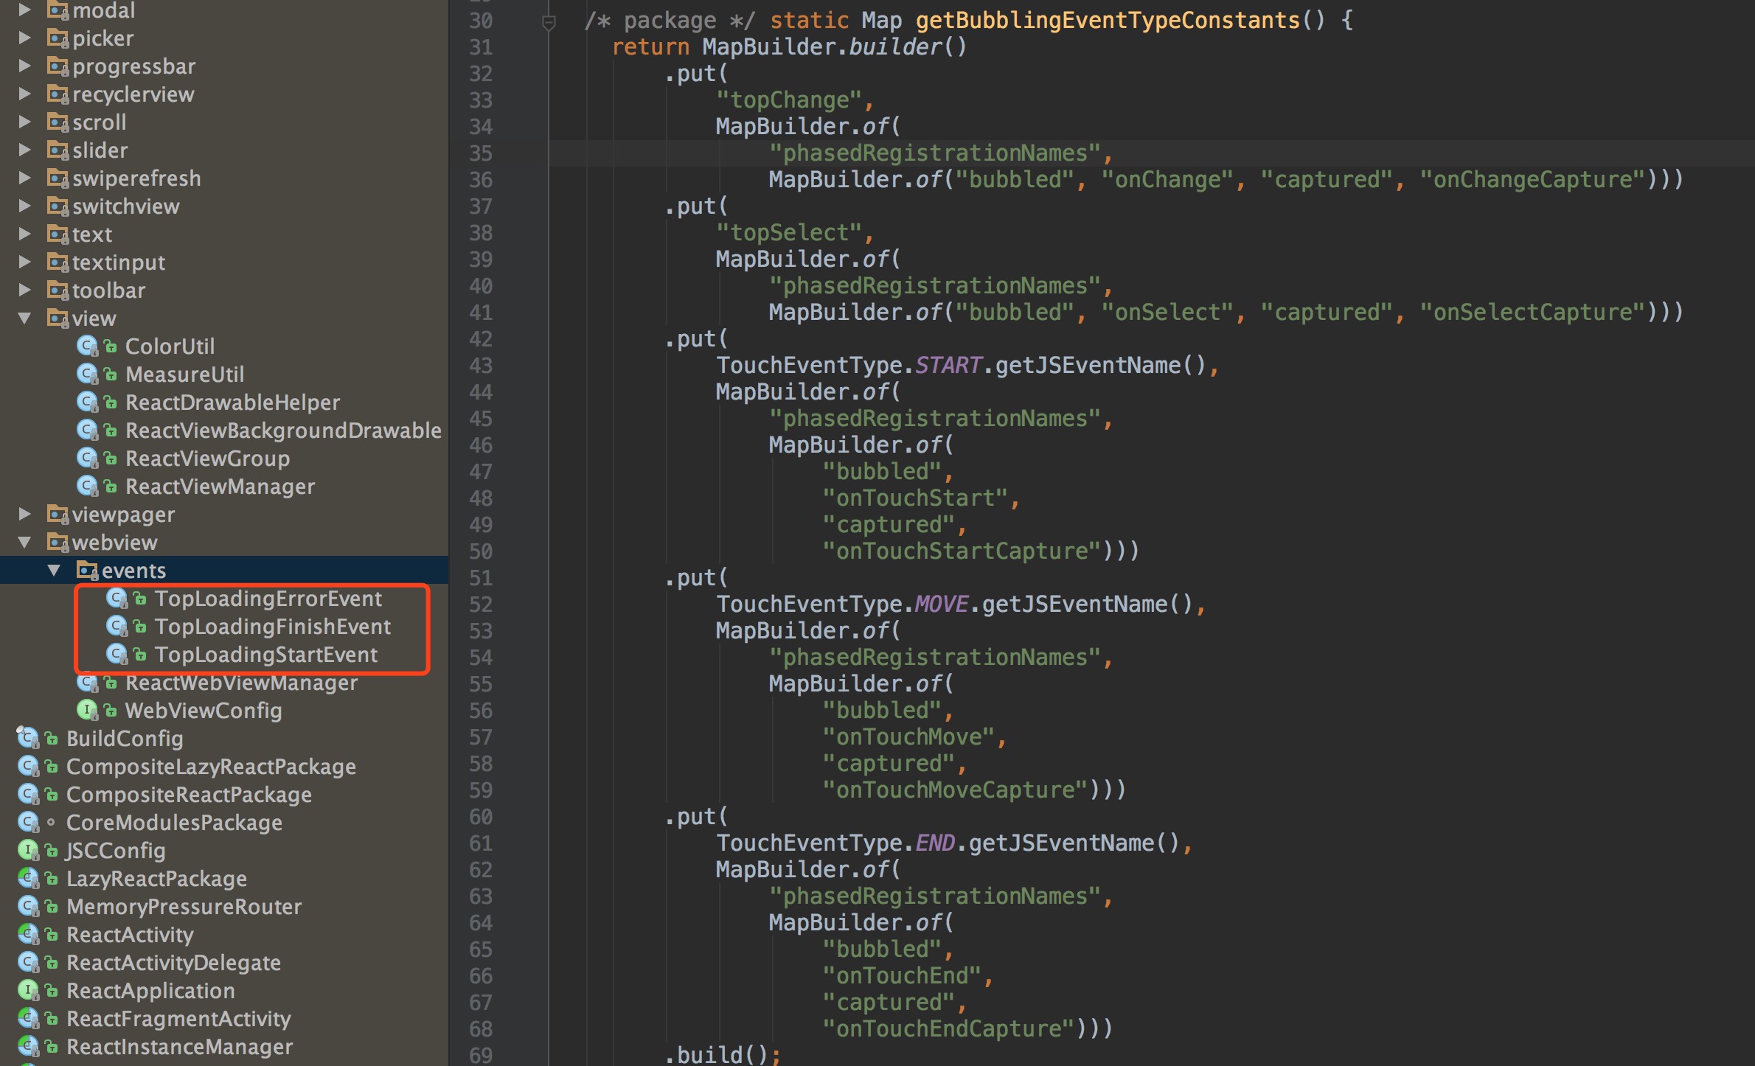Open TopLoadingErrorEvent in the project tree
The width and height of the screenshot is (1755, 1066).
[x=268, y=598]
